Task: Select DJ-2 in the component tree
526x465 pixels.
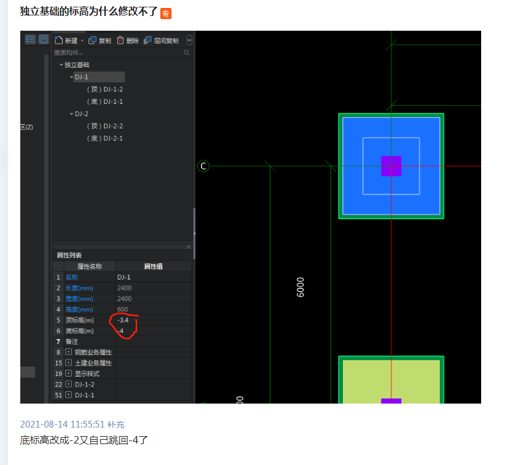Action: coord(82,114)
